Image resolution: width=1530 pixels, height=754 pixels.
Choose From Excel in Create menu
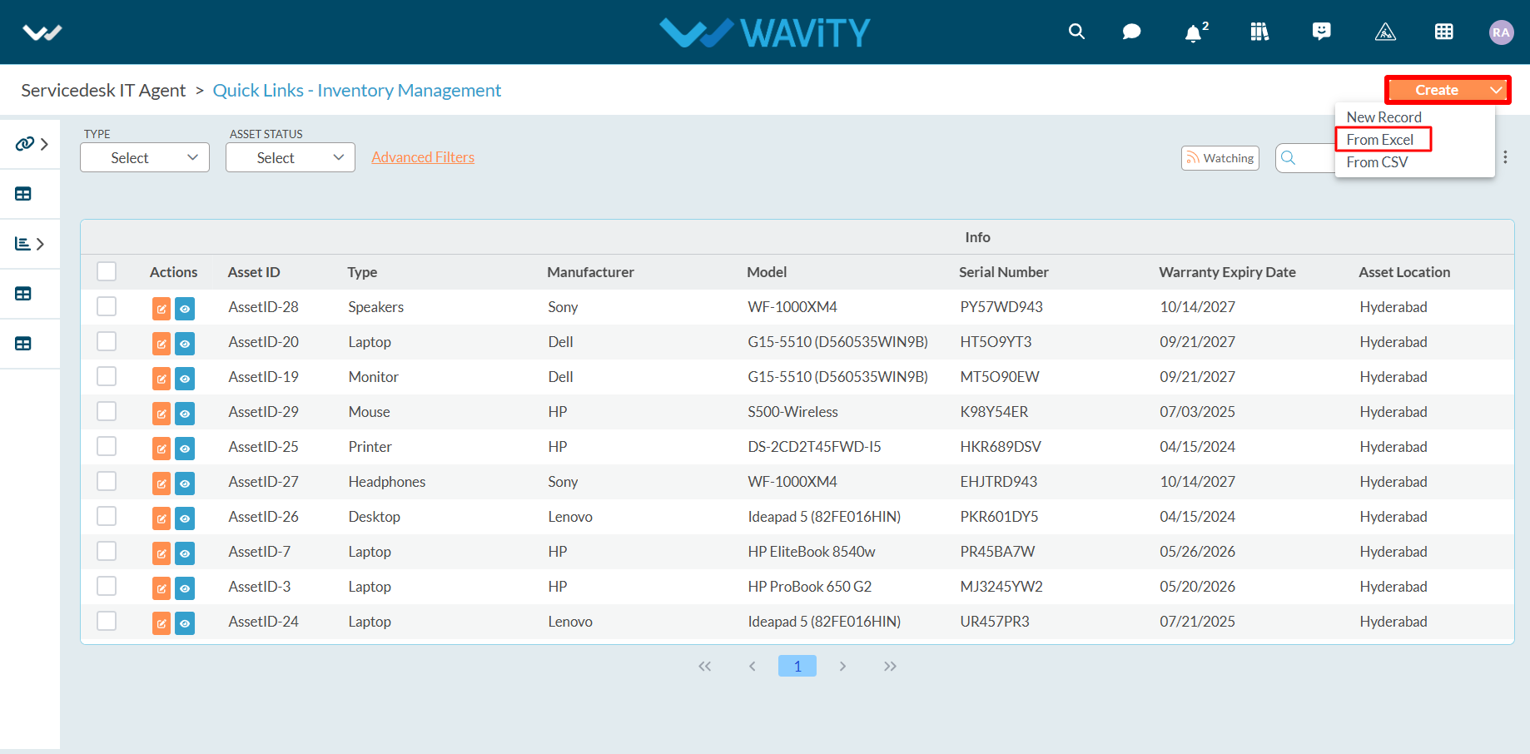pos(1380,140)
